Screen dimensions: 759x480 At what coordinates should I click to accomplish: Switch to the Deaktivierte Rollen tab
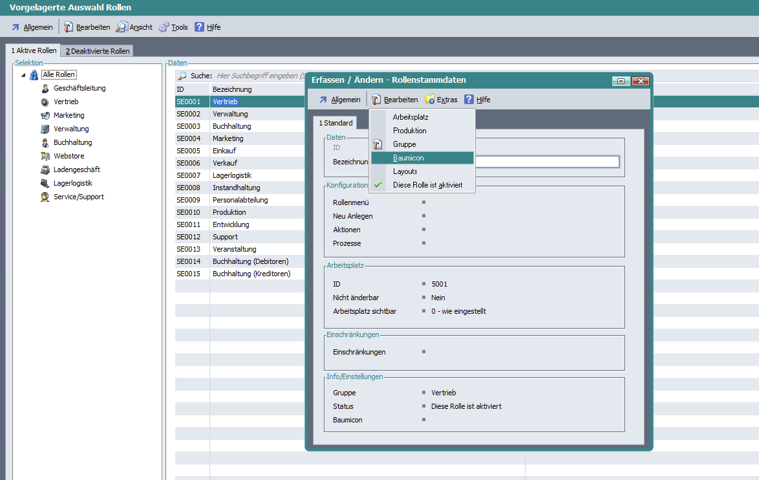[98, 51]
